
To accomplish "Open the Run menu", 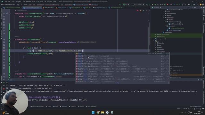I will (x=38, y=2).
